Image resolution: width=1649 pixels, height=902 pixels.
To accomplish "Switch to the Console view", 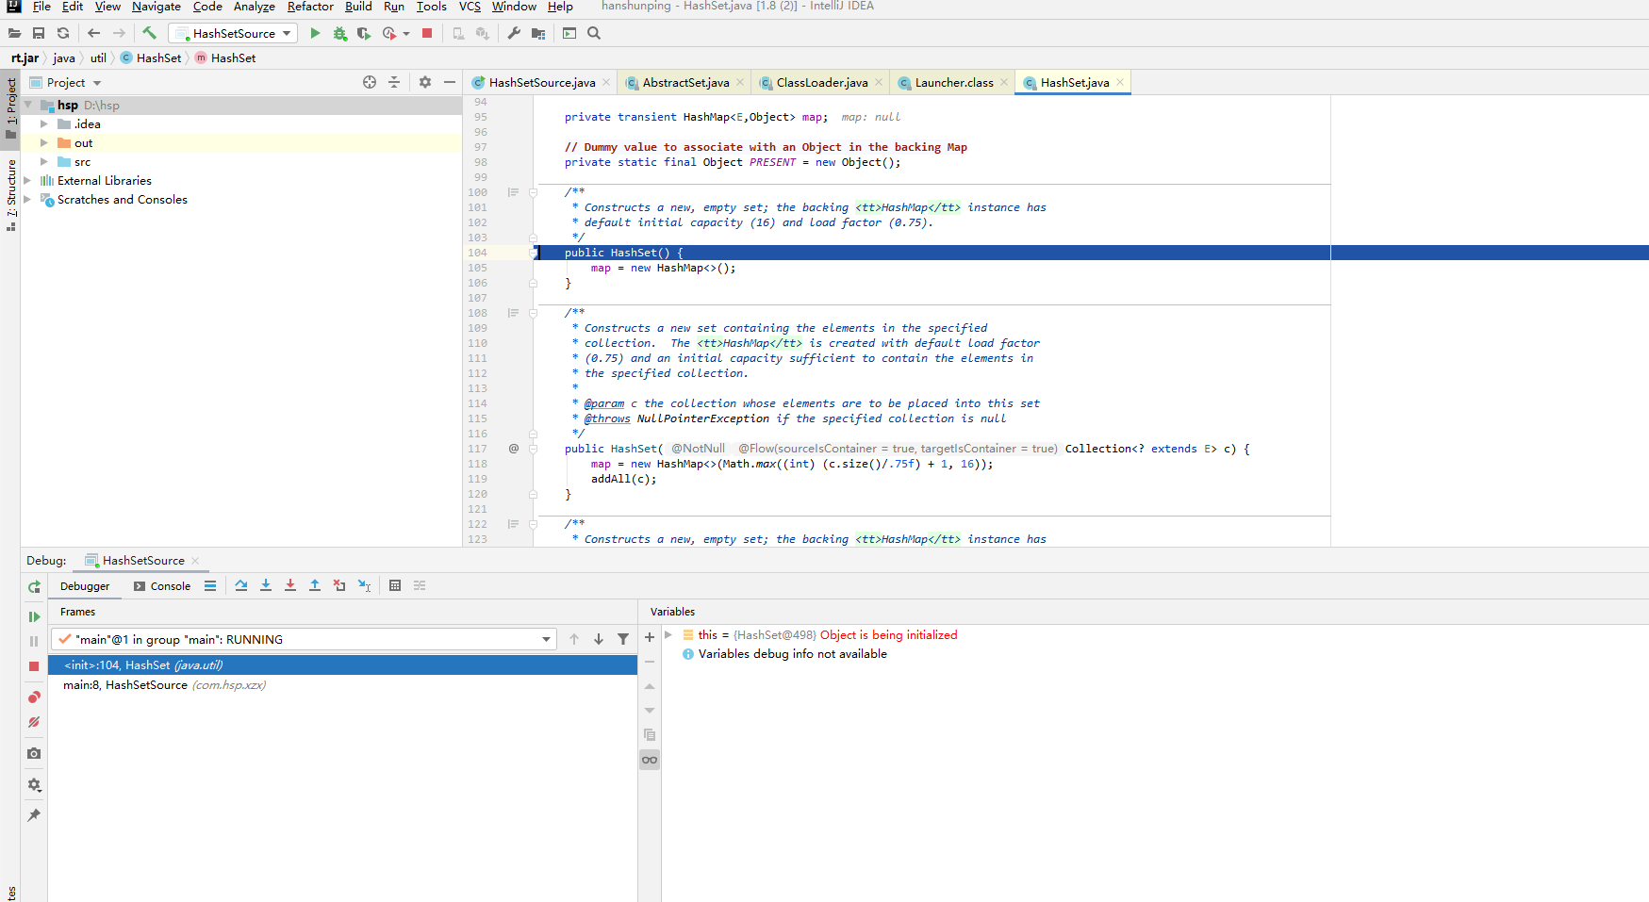I will [x=169, y=585].
